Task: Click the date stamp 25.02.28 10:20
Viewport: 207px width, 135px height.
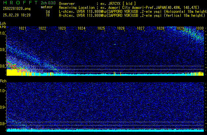Action: click(17, 15)
